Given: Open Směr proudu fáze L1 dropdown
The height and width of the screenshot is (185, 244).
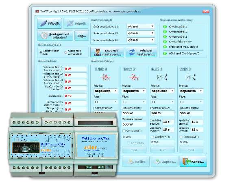Looking at the screenshot, I should pos(140,26).
